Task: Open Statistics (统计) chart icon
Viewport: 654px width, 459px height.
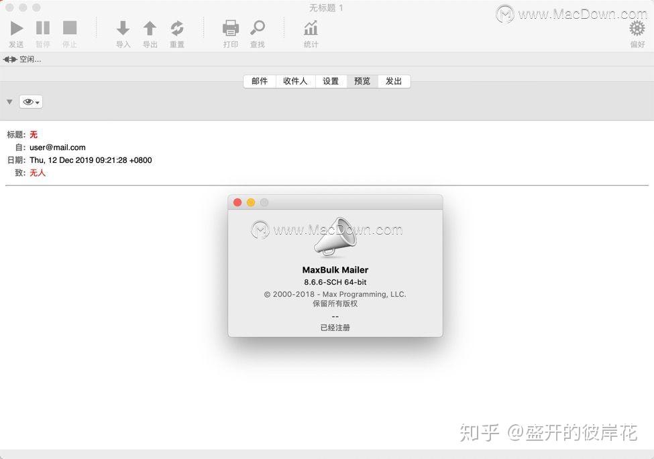Action: [x=311, y=28]
